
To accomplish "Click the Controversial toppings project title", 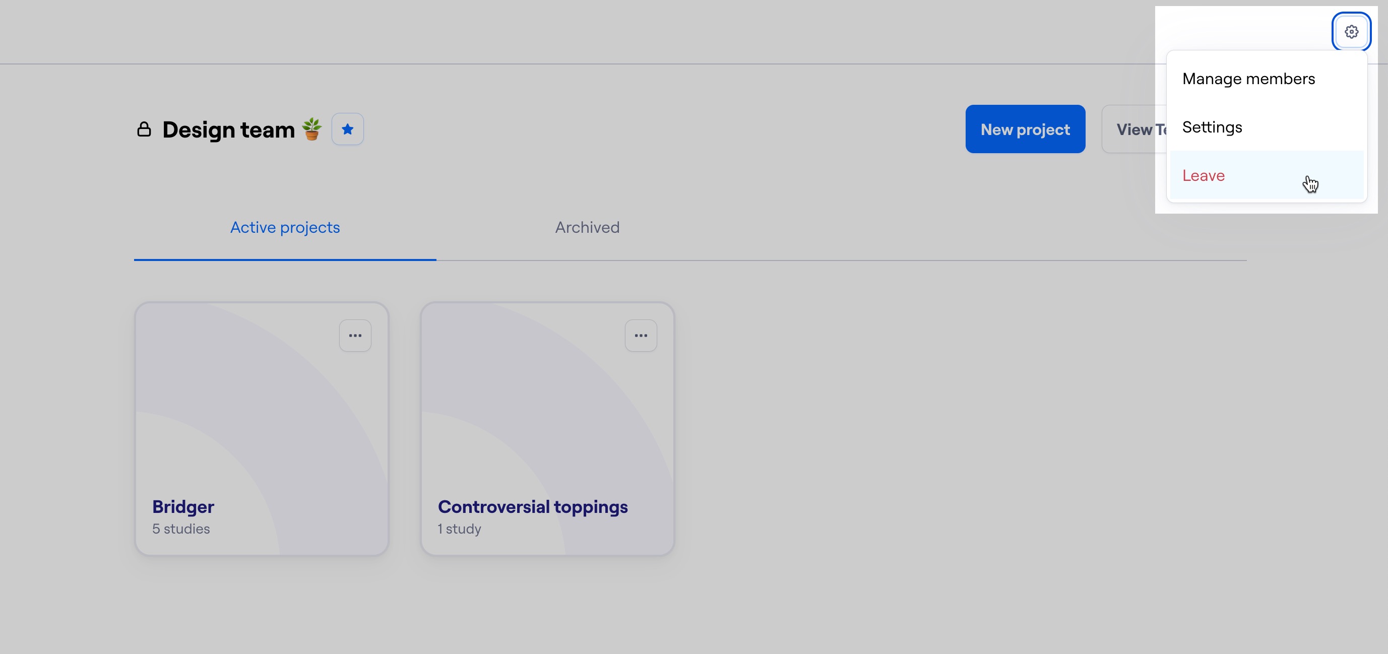I will coord(533,507).
